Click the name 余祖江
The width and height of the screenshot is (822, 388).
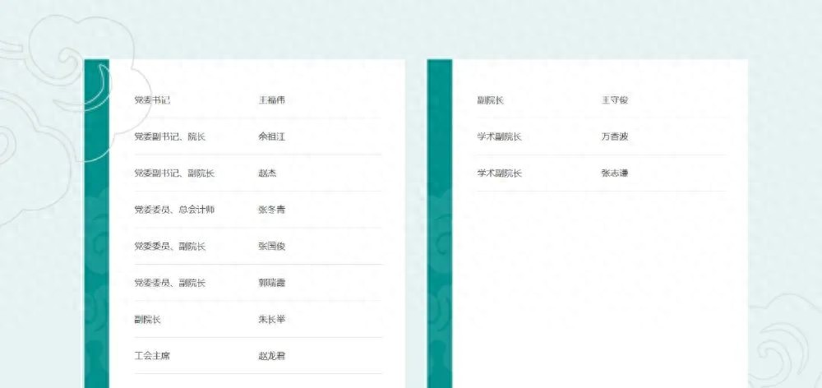(271, 136)
